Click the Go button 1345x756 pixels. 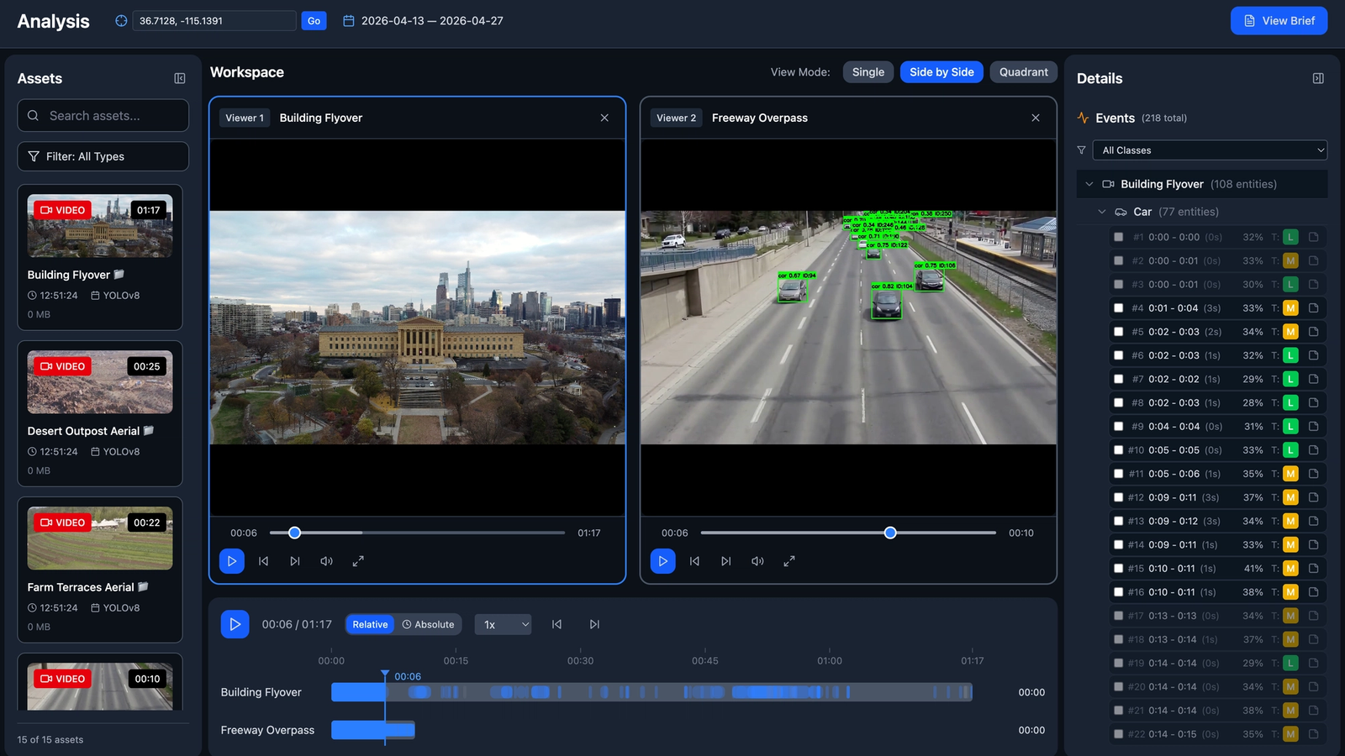coord(314,21)
